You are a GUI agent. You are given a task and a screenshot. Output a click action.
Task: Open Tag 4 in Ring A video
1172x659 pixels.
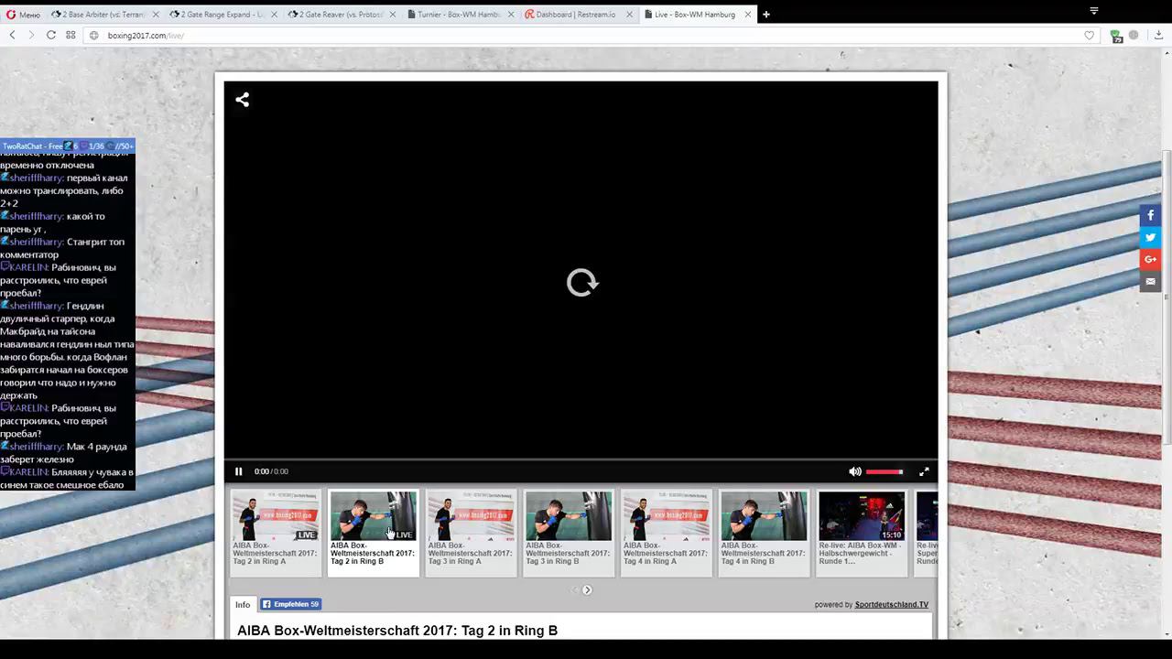pyautogui.click(x=667, y=533)
